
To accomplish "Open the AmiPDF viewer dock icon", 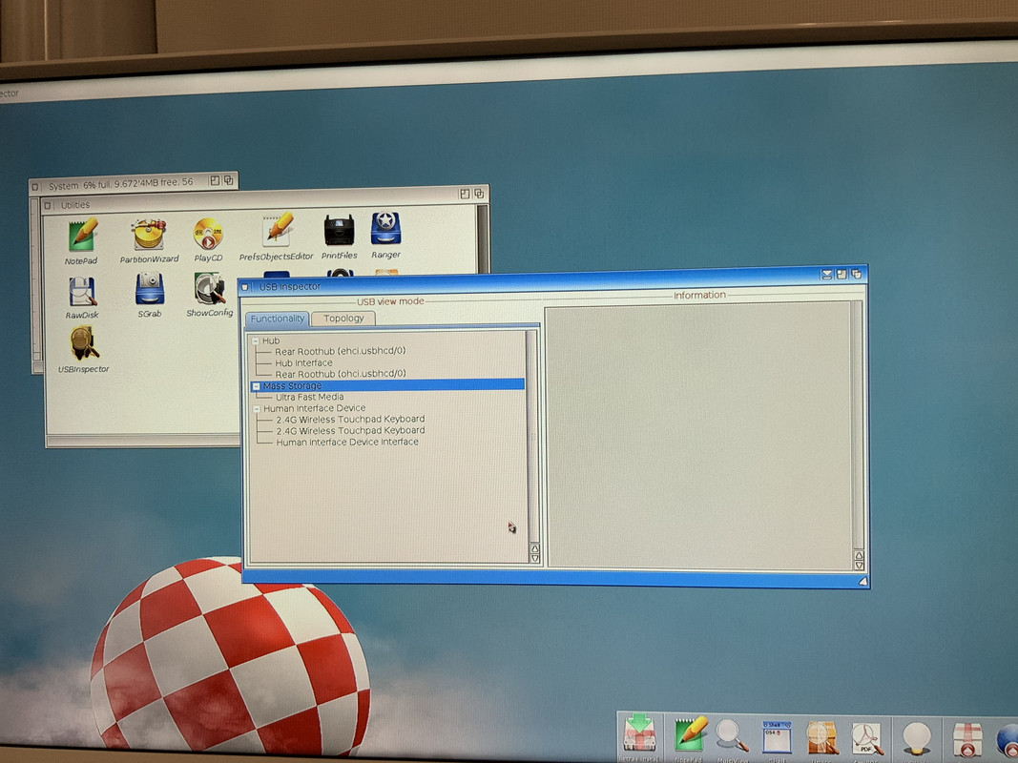I will (866, 740).
